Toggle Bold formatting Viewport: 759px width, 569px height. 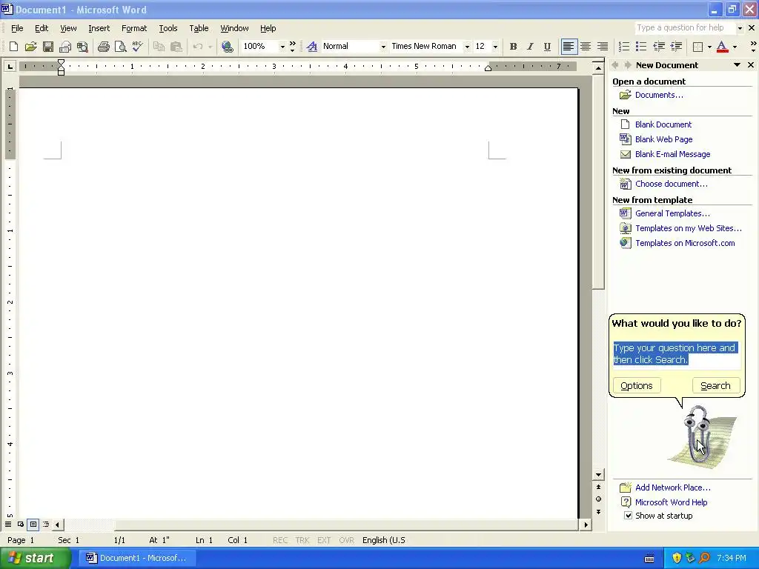pyautogui.click(x=513, y=47)
